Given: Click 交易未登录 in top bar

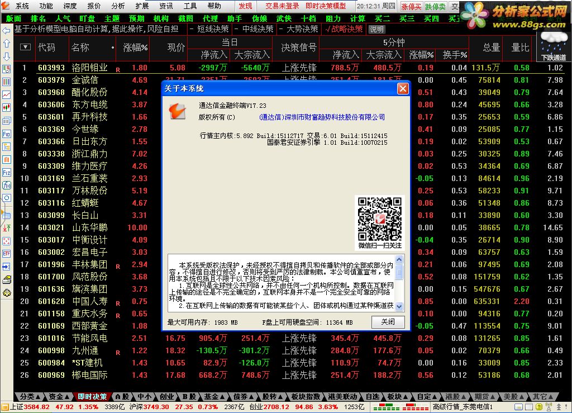Looking at the screenshot, I should [282, 6].
